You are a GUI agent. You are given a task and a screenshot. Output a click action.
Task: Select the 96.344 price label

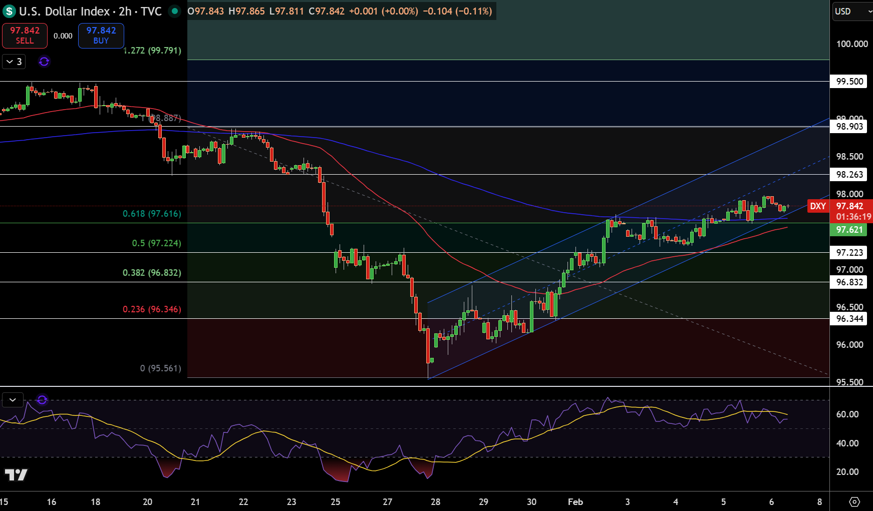(849, 319)
